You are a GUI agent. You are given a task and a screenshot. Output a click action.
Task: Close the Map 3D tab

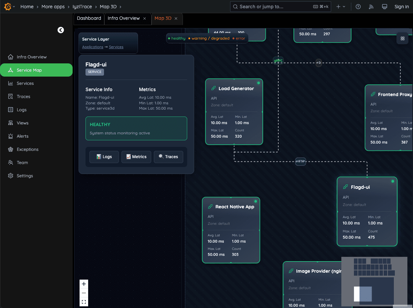coord(176,18)
